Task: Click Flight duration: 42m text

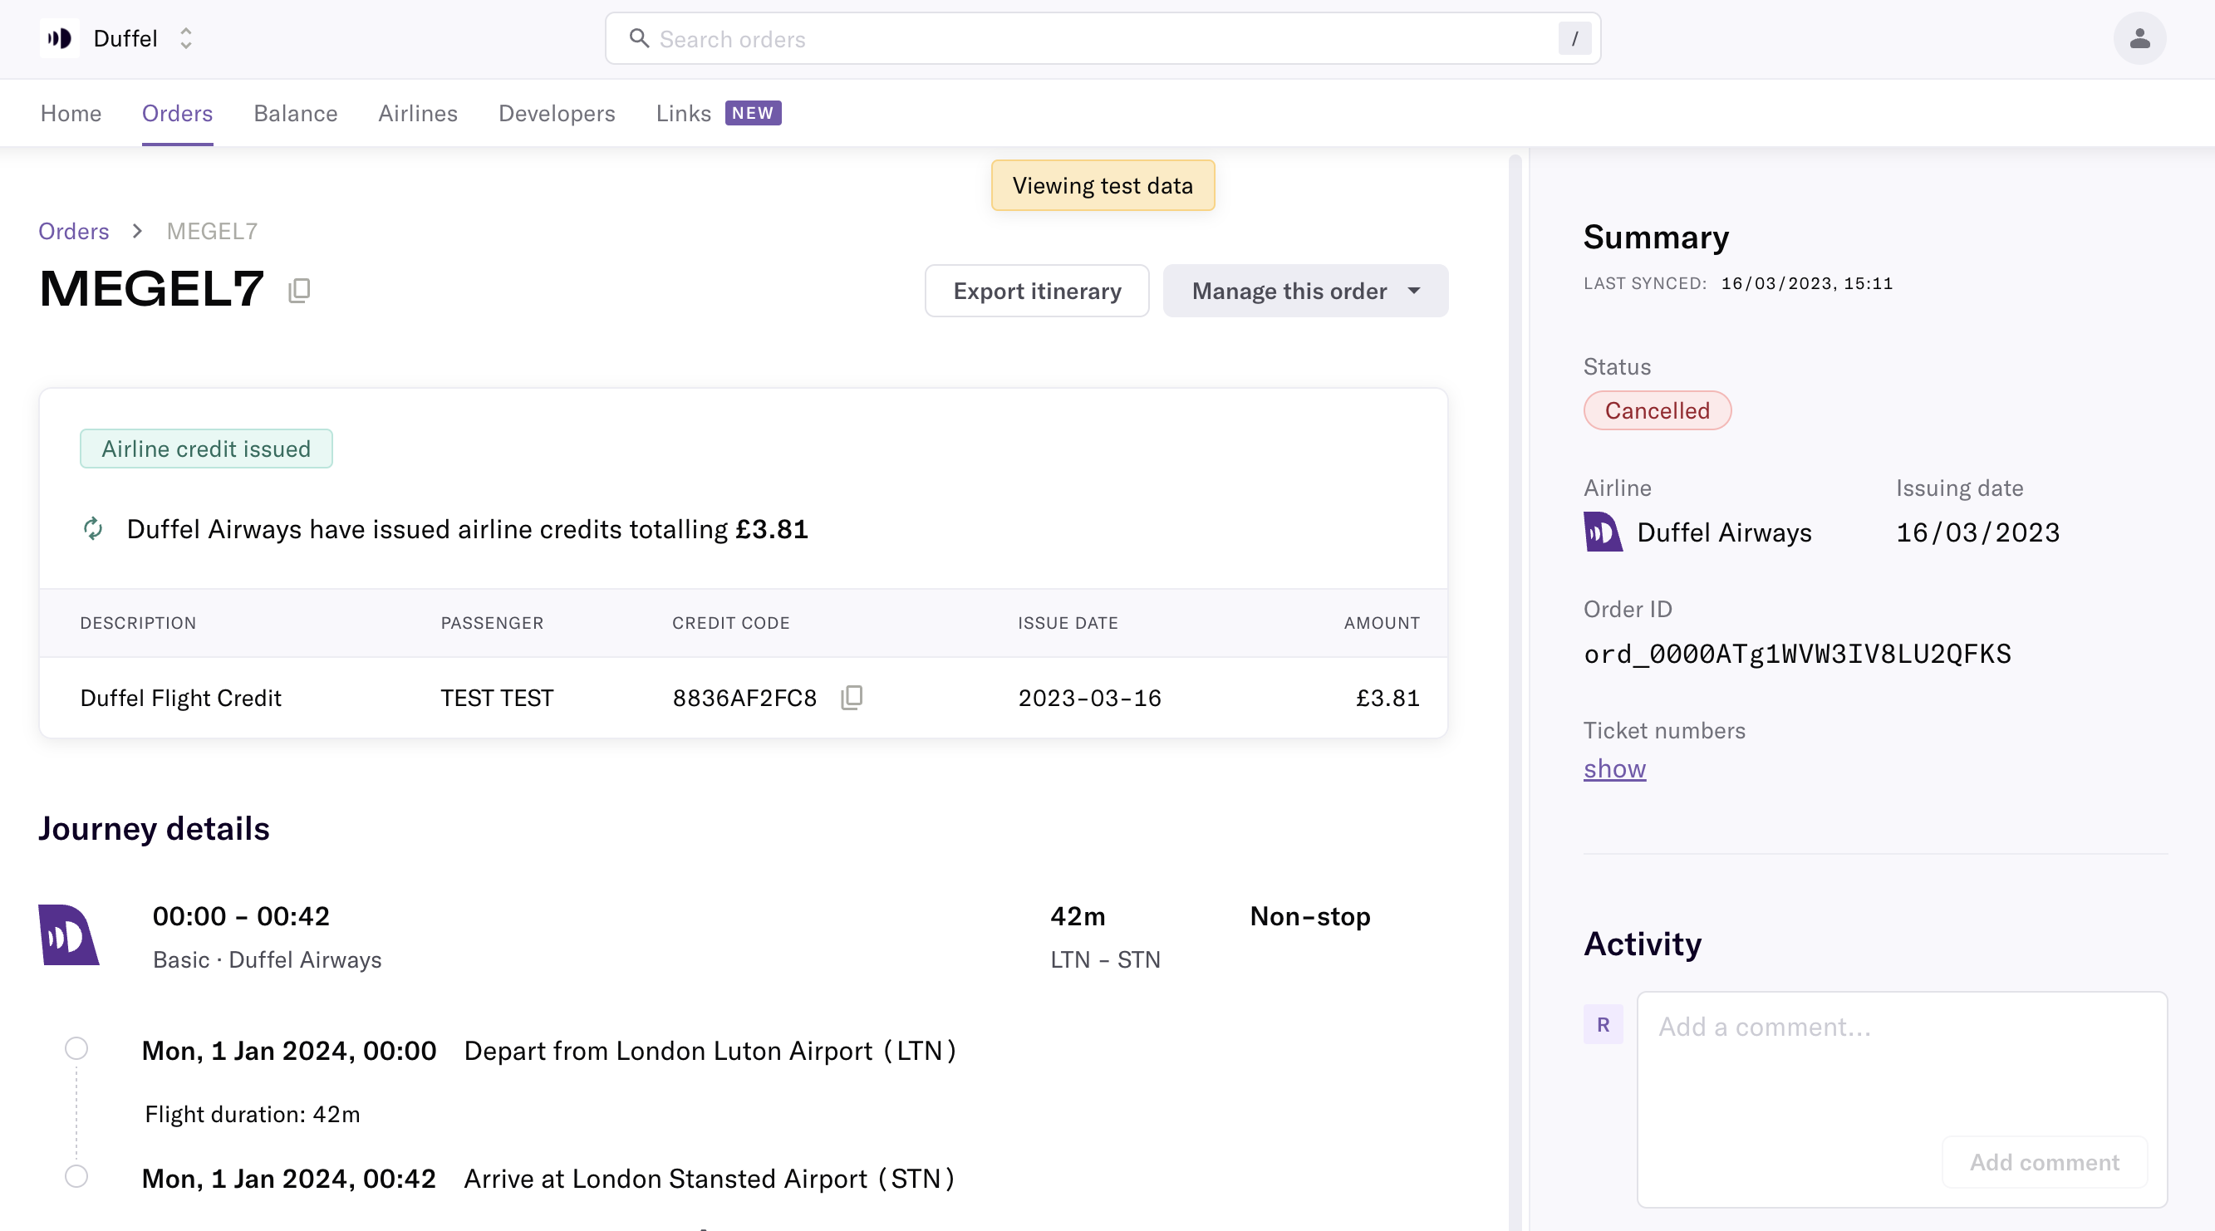Action: pyautogui.click(x=253, y=1115)
